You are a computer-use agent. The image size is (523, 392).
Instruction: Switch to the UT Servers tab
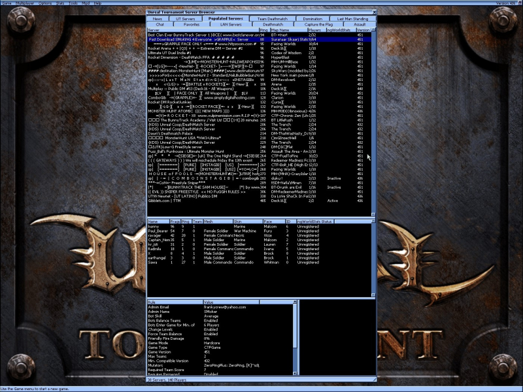(185, 19)
